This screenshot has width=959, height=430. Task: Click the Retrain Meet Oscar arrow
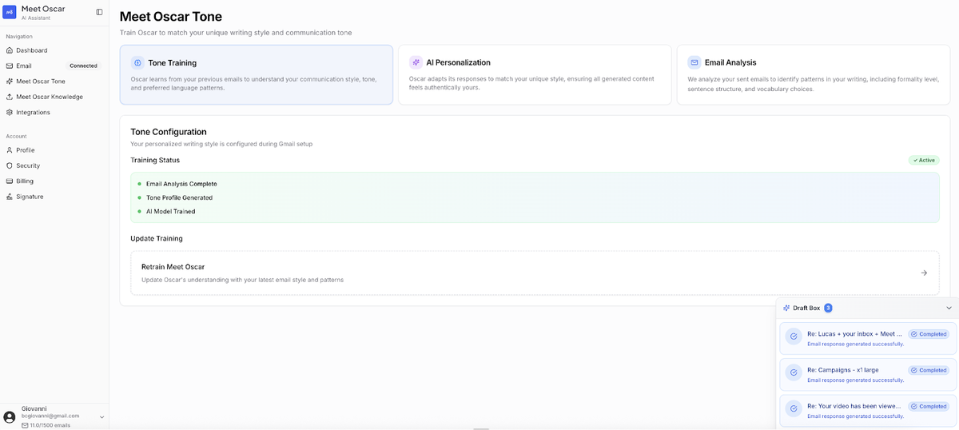pyautogui.click(x=924, y=273)
